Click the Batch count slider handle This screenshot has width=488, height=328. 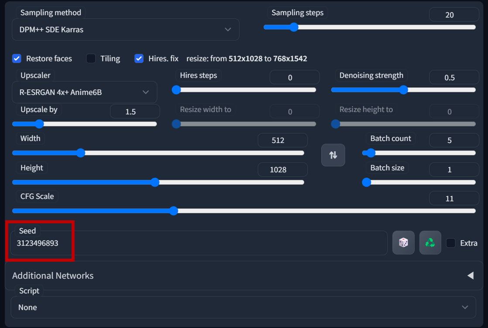[371, 153]
